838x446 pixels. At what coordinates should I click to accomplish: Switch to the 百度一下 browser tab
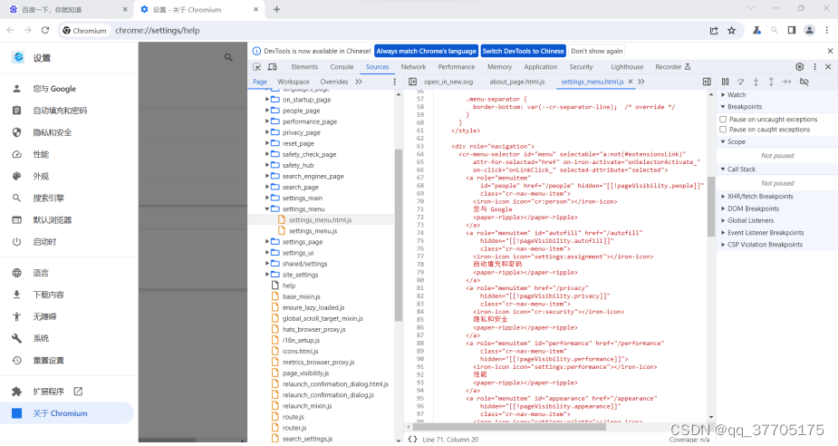[x=67, y=10]
